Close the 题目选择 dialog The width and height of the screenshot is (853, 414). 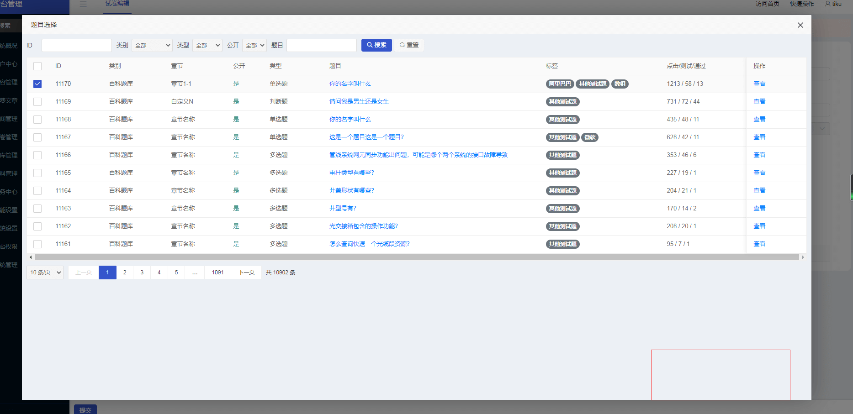[800, 25]
